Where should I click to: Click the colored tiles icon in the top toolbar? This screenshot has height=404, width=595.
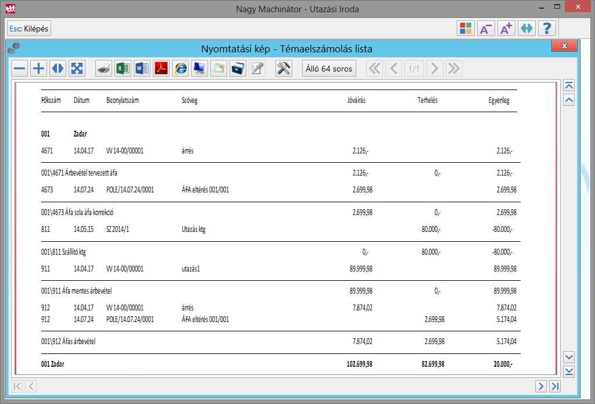click(x=465, y=28)
